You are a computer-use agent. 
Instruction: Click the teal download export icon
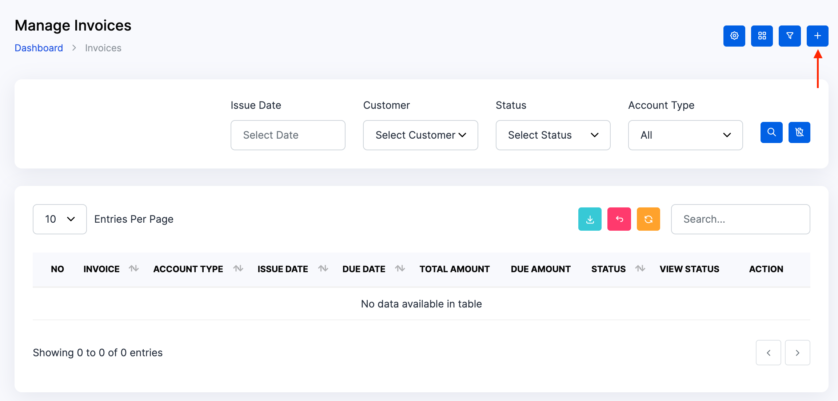(x=590, y=219)
